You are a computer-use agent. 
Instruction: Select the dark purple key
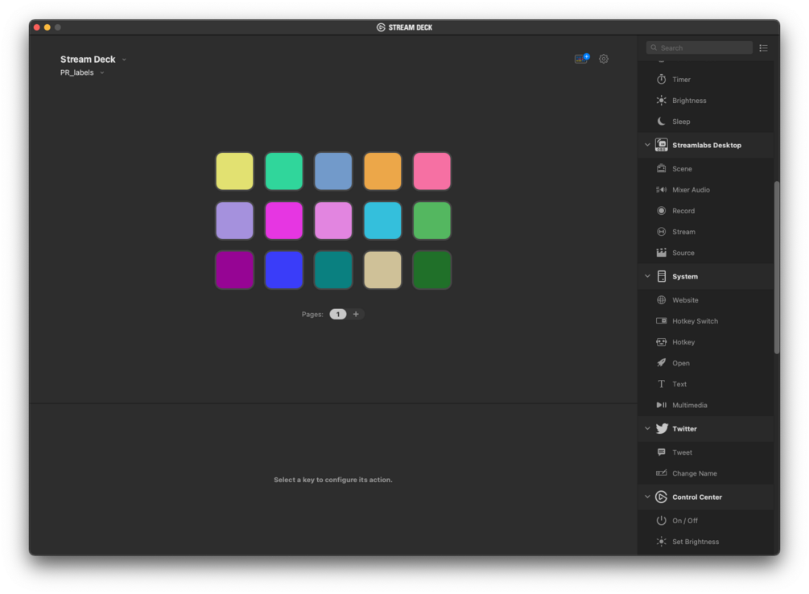coord(235,270)
